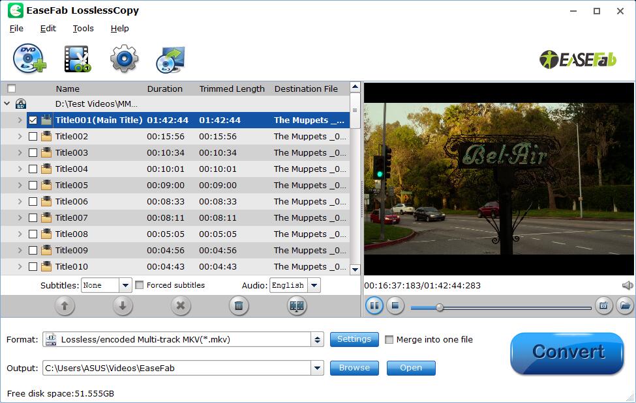Click the title list scroll-up arrow

click(x=355, y=87)
